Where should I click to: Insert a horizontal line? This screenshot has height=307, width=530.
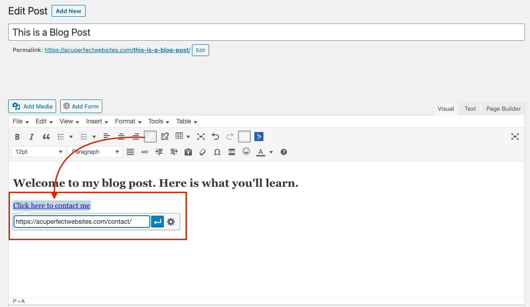[231, 152]
